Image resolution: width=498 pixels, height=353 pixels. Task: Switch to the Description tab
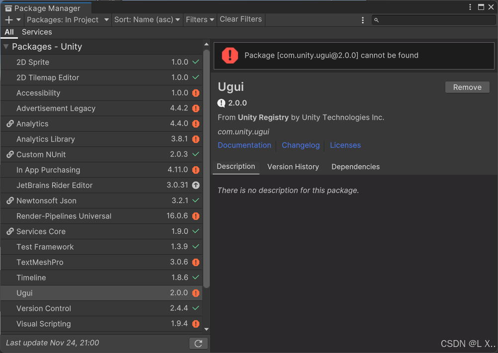[236, 167]
